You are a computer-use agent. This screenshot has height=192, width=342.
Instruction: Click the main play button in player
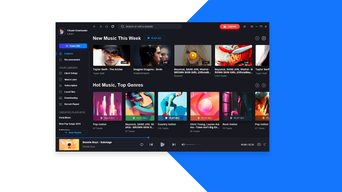162,145
